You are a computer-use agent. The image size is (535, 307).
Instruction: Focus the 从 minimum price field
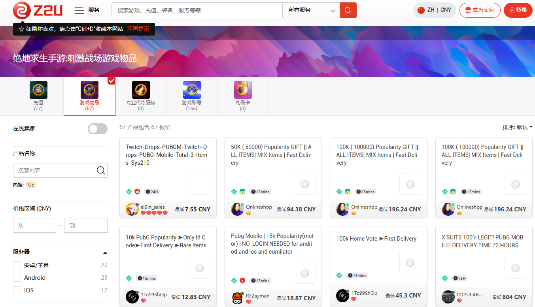pyautogui.click(x=34, y=225)
